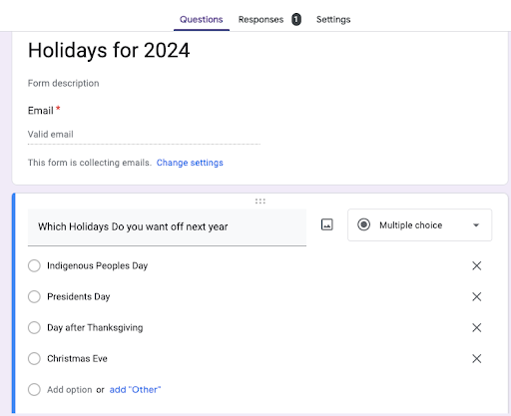Grab the question drag handle dots
Image resolution: width=511 pixels, height=416 pixels.
tap(260, 202)
